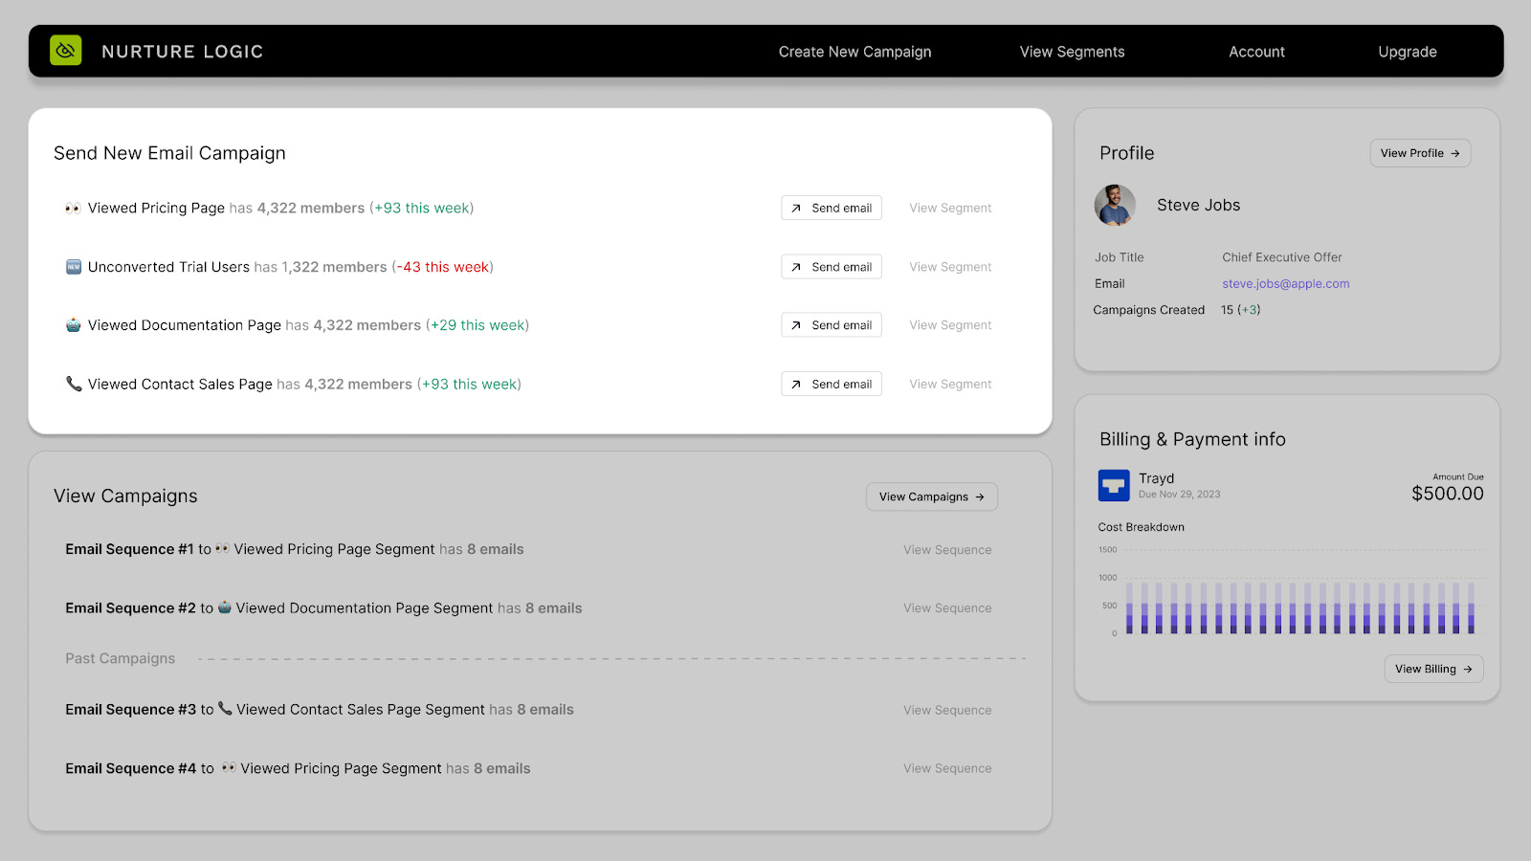Click the robot emoji in Email Sequence #2 row
Image resolution: width=1531 pixels, height=861 pixels.
coord(225,607)
